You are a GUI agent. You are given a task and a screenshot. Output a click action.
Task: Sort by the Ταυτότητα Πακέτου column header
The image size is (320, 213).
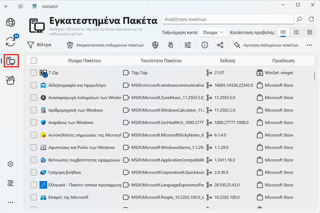[x=161, y=61]
